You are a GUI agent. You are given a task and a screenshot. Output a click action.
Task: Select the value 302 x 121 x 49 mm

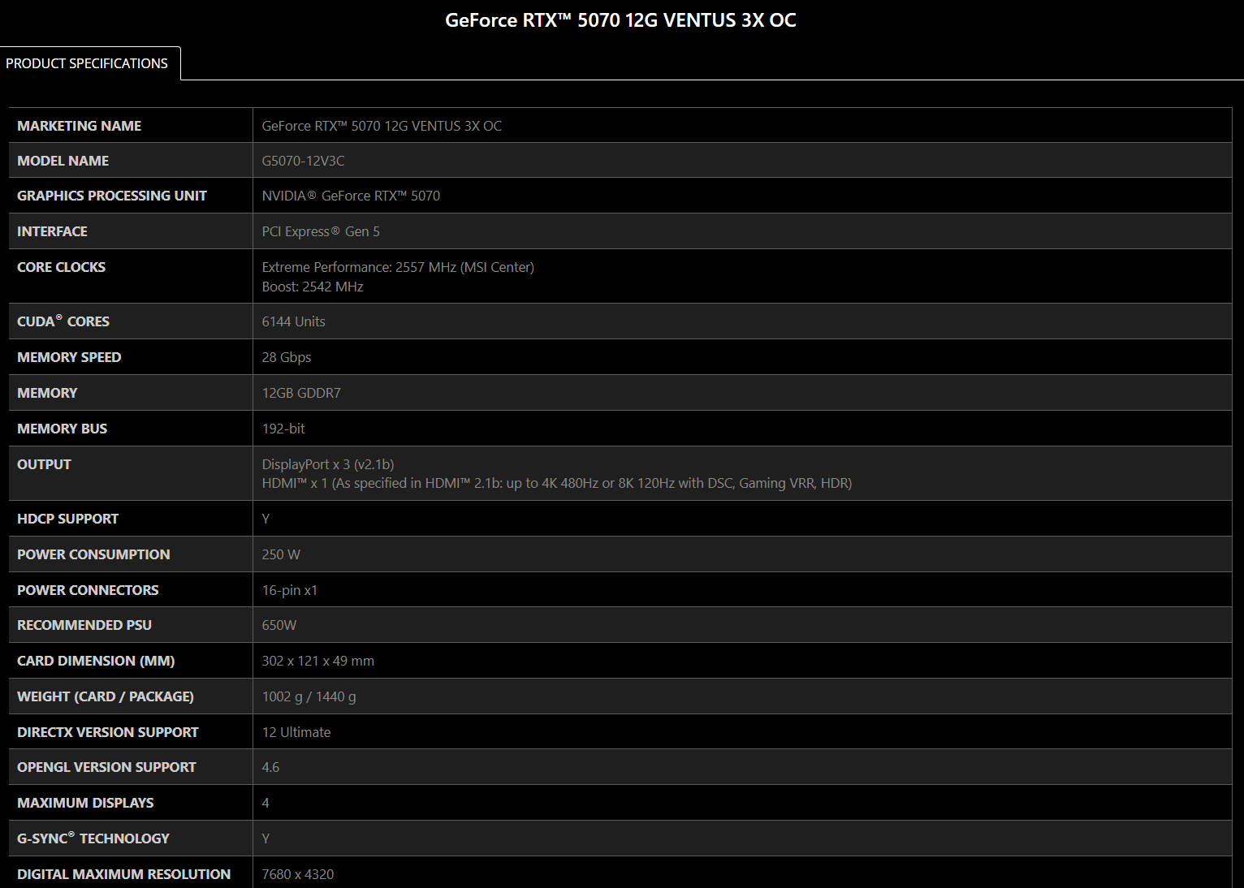318,661
